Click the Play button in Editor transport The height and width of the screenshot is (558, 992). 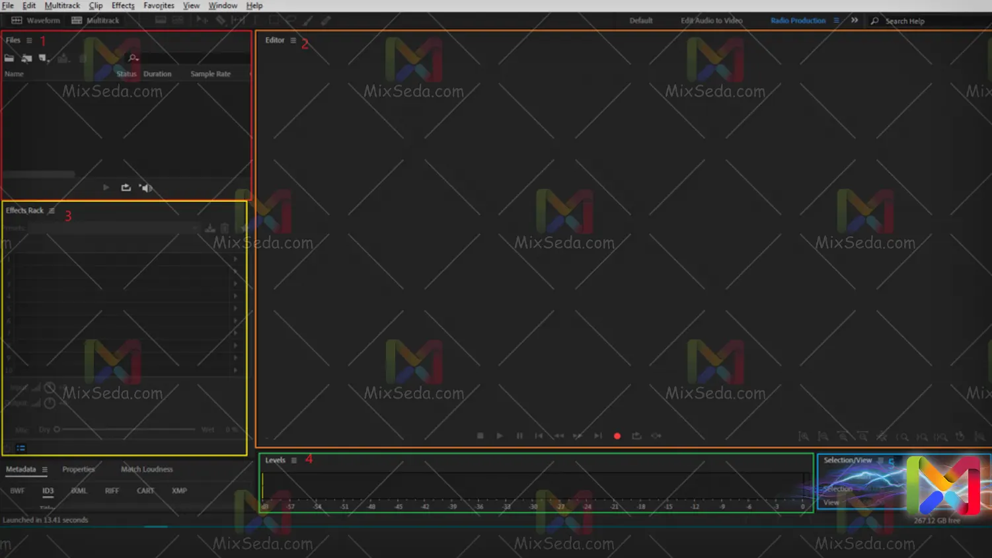[x=500, y=436]
